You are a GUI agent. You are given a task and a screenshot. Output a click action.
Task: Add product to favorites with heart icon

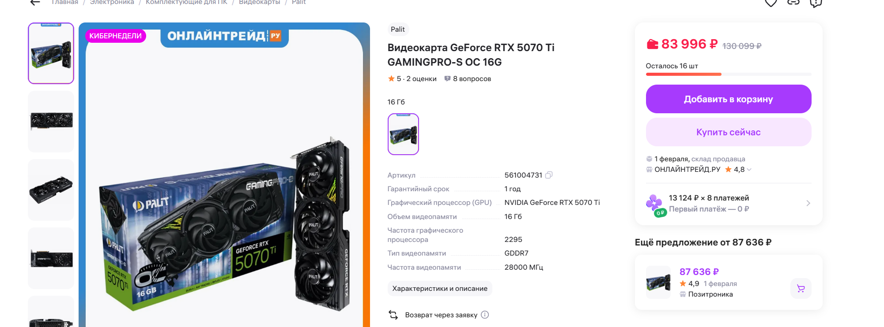tap(771, 3)
